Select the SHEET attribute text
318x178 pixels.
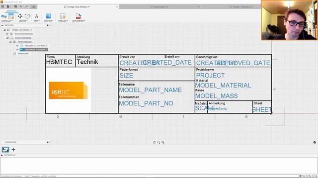pyautogui.click(x=262, y=110)
